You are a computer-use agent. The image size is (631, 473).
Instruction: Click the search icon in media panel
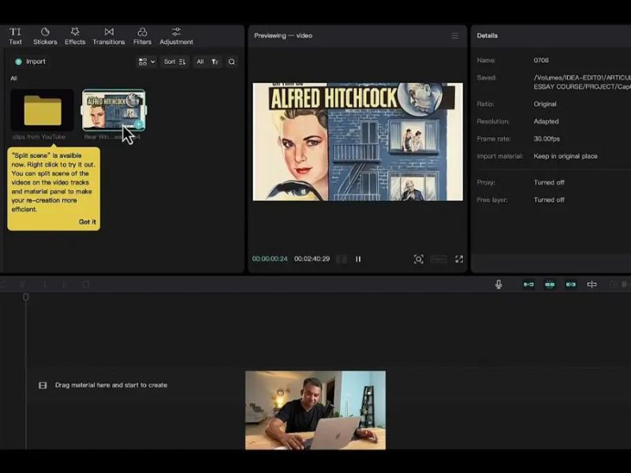(232, 61)
